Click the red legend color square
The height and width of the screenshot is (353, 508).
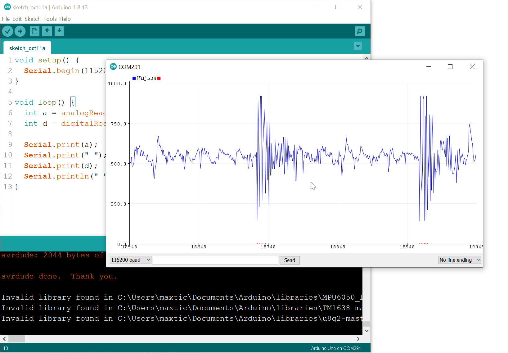tap(159, 78)
